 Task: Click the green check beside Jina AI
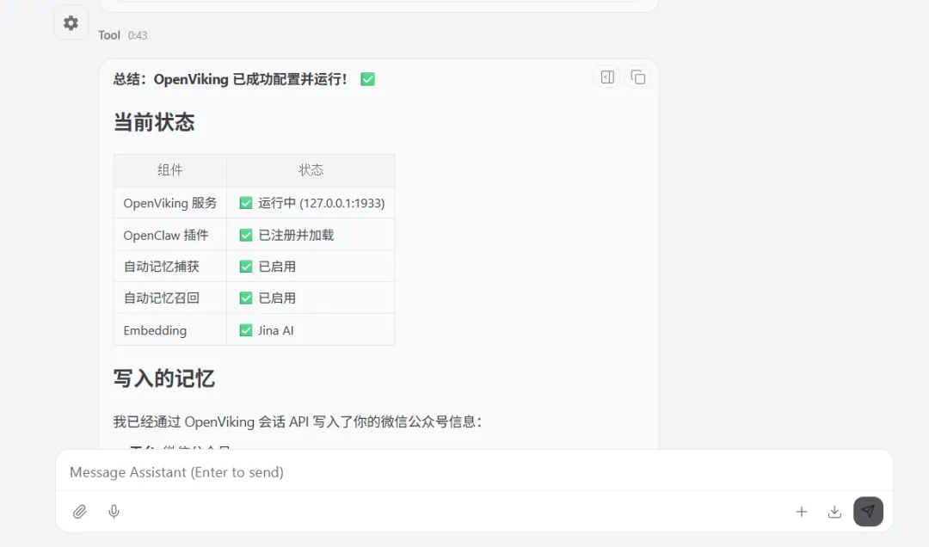(x=246, y=330)
